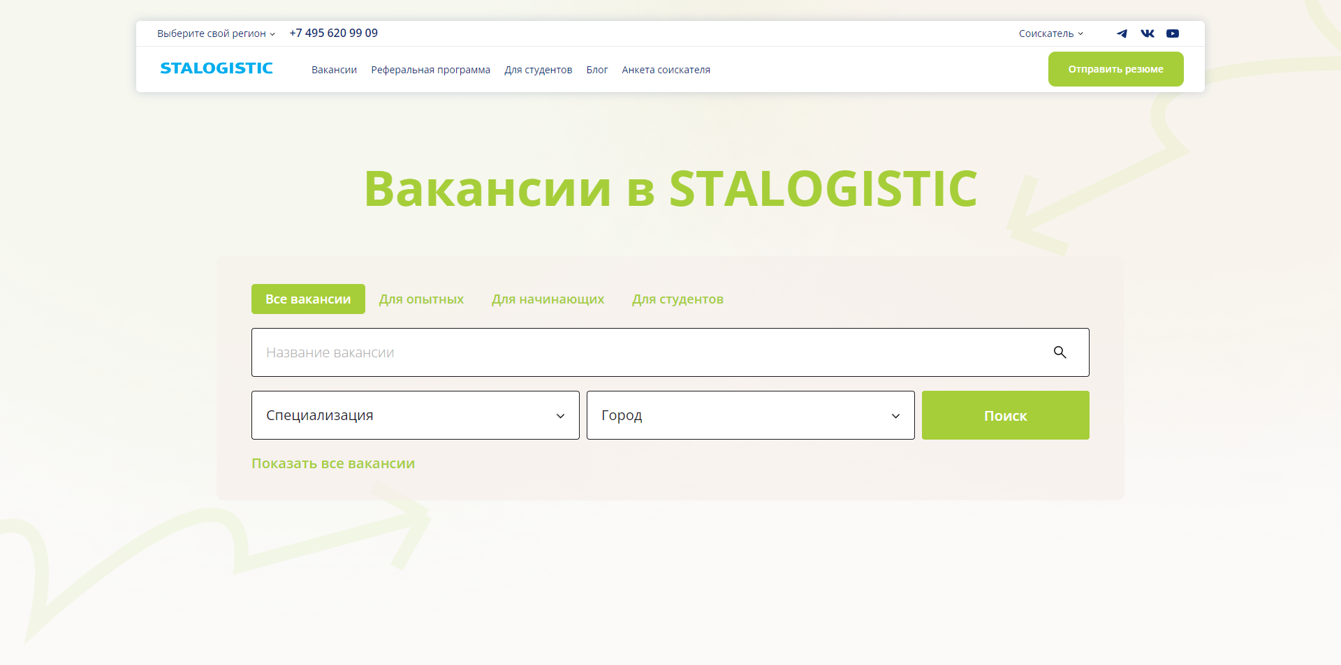Open the 'Блог' menu item
The height and width of the screenshot is (665, 1341).
(x=597, y=70)
